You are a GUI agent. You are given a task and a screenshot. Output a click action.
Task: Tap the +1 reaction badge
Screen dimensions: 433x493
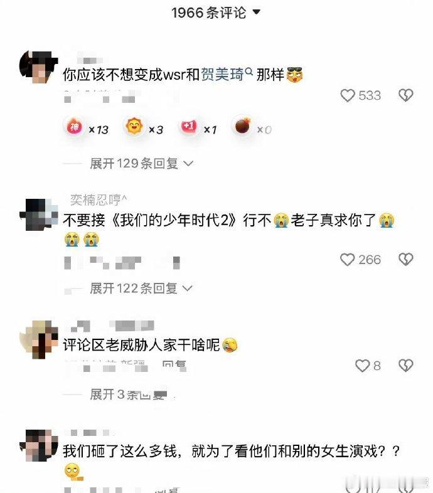tap(189, 127)
